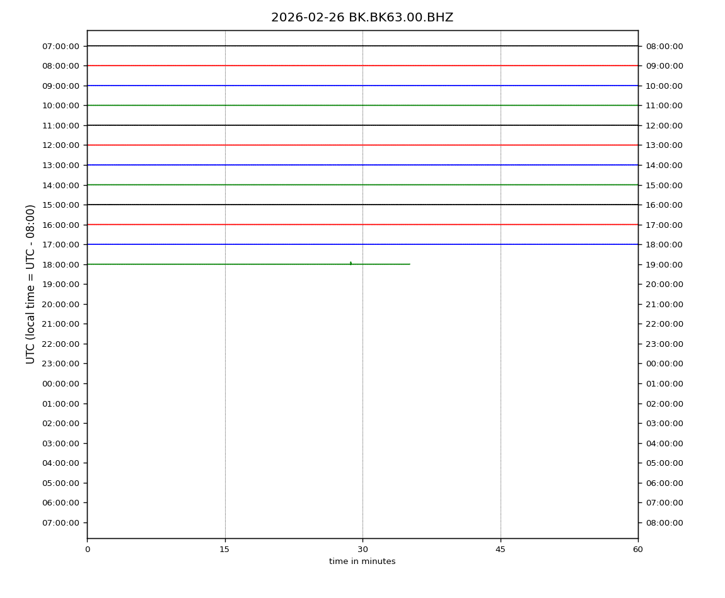Viewport: 725px width, 598px height.
Task: Click the 60 tick label on the x-axis
Action: (638, 550)
